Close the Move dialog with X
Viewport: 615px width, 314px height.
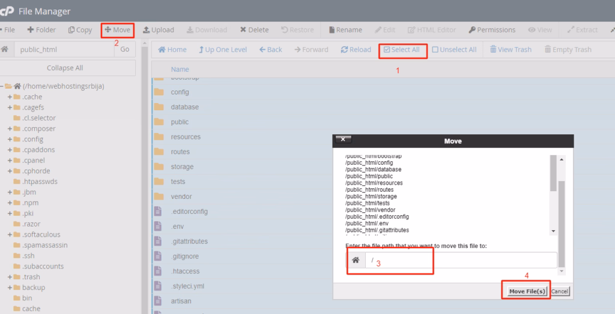[343, 139]
